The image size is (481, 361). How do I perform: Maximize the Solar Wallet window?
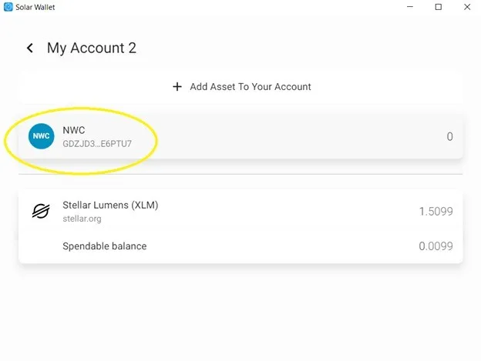point(439,7)
